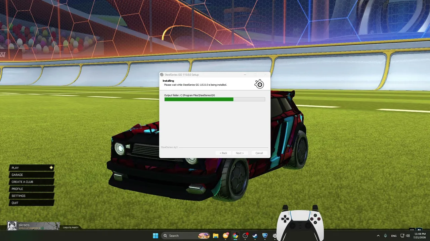Screen dimensions: 430x241
Task: Click the SteelSeries logo in the setup header
Action: [259, 84]
